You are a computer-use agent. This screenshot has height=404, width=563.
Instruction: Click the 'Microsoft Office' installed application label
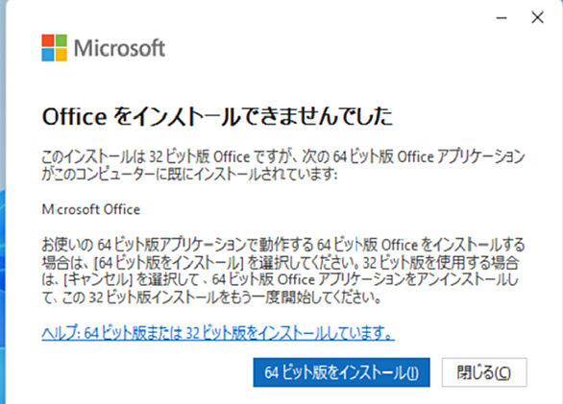pos(91,209)
